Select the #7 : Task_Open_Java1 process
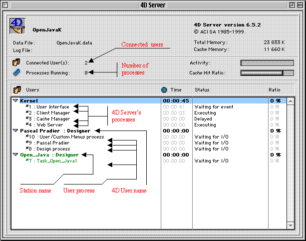The image size is (306, 241). pos(51,161)
